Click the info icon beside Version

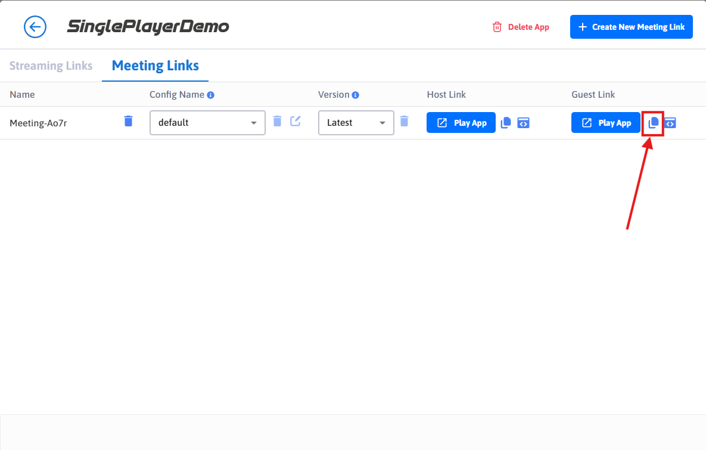click(x=356, y=95)
